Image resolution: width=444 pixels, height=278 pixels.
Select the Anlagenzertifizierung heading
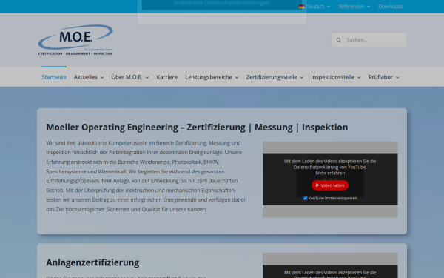92,262
